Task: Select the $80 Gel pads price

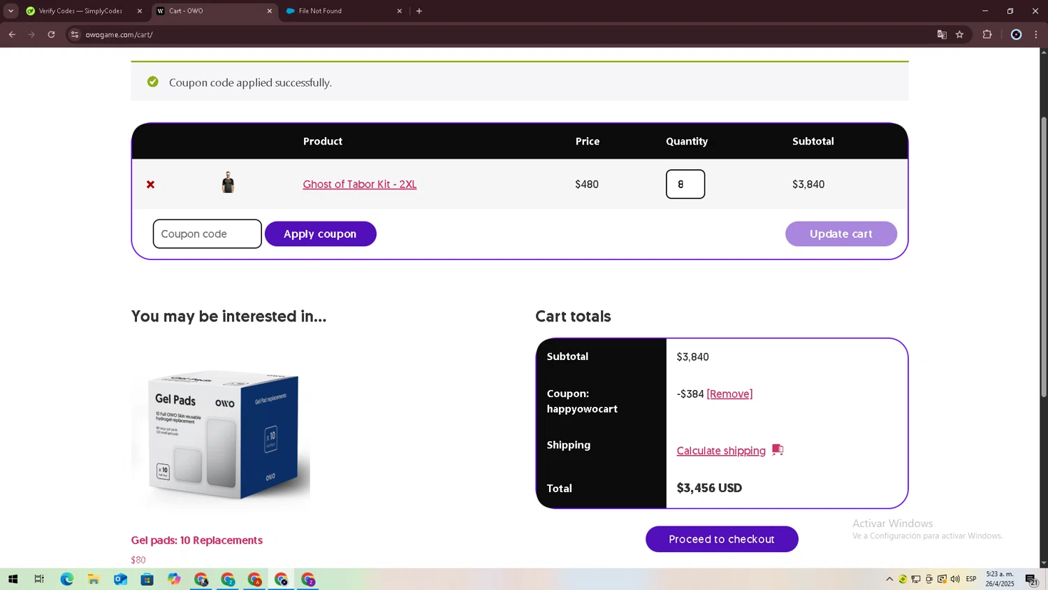Action: click(x=138, y=560)
